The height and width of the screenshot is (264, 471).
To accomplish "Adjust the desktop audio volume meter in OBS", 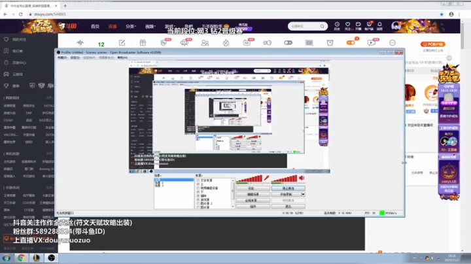I will click(285, 179).
